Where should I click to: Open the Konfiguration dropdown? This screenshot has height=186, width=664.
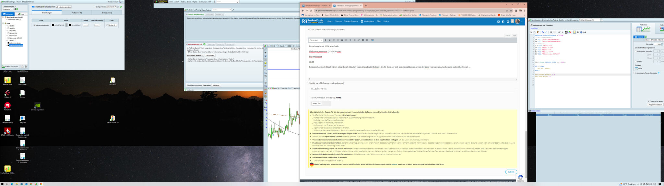coord(111,7)
